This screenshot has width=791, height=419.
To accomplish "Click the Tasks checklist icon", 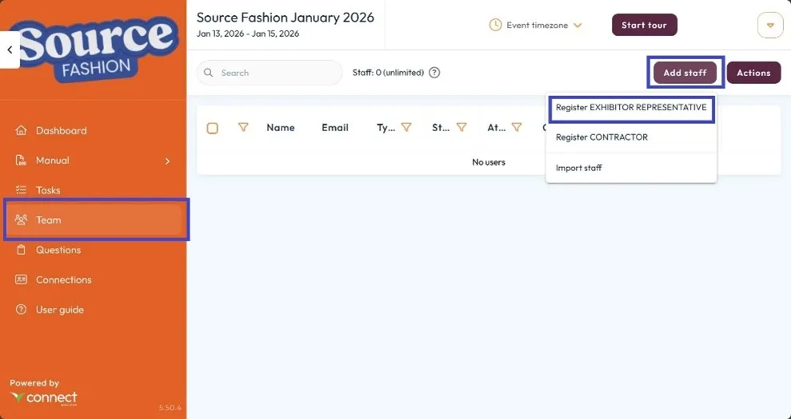I will click(22, 190).
